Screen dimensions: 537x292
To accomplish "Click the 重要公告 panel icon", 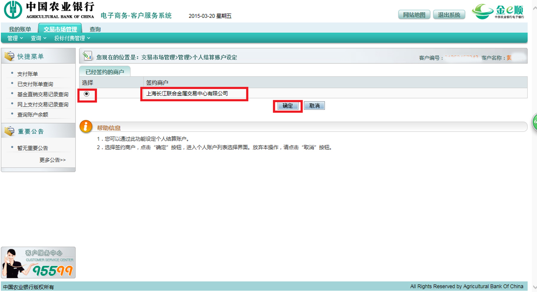I will pos(9,131).
